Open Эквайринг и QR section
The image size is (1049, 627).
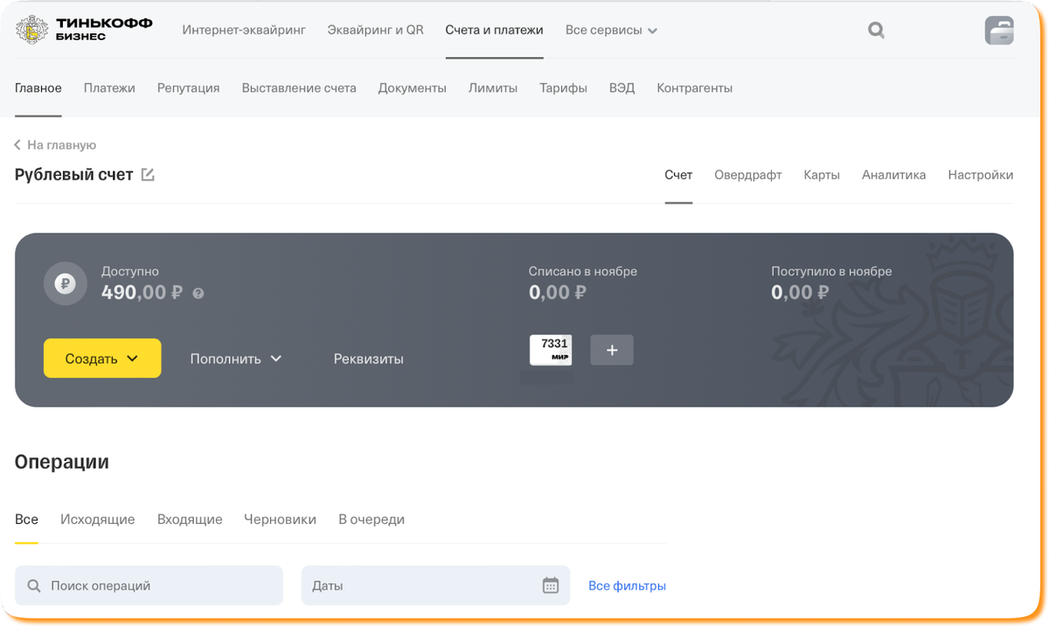375,30
